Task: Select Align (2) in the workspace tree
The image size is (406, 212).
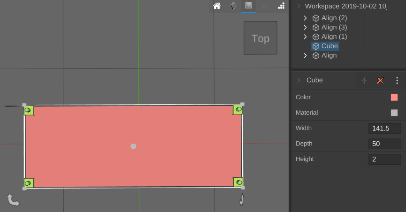Action: coord(334,18)
